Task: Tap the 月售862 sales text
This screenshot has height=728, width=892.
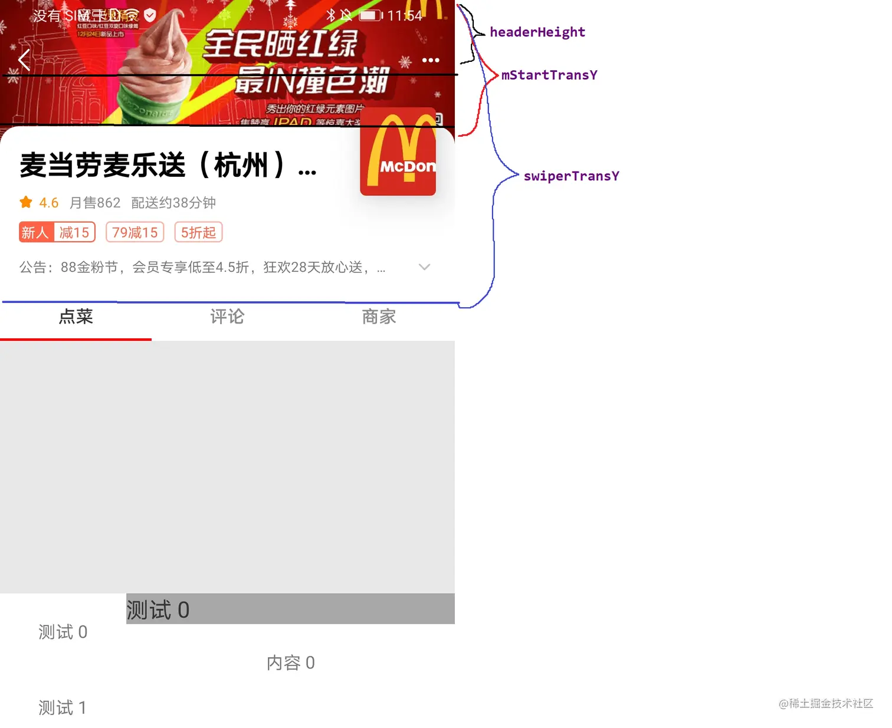Action: [x=95, y=203]
